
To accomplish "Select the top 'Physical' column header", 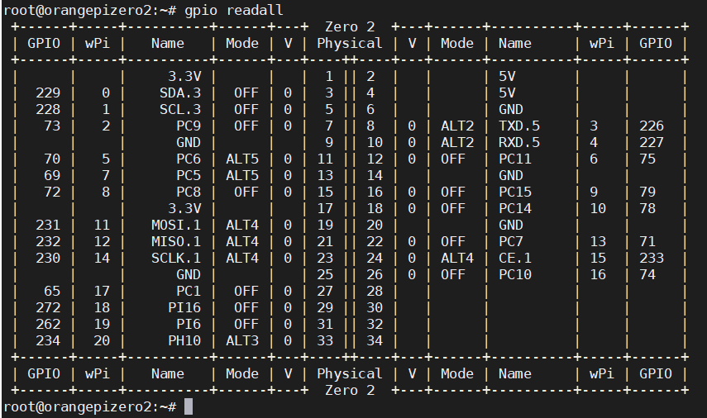I will pos(350,44).
